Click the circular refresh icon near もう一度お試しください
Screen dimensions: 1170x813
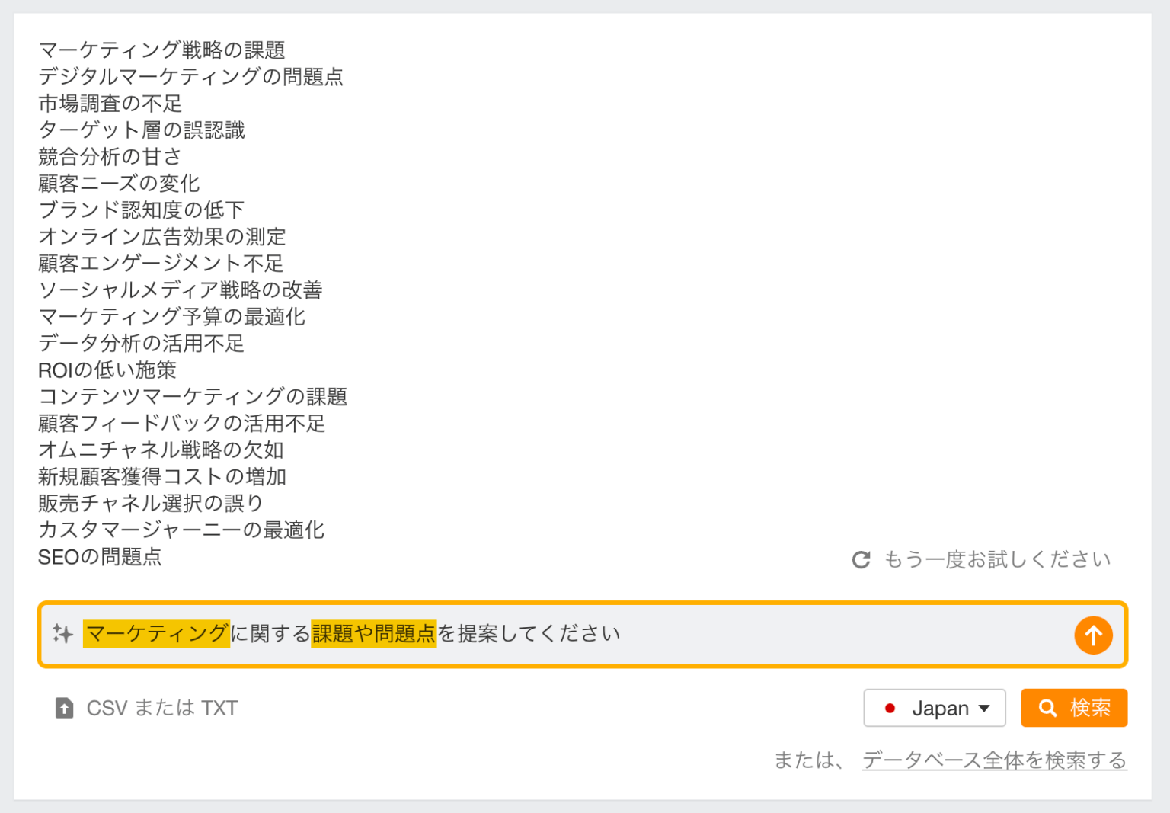pyautogui.click(x=862, y=559)
